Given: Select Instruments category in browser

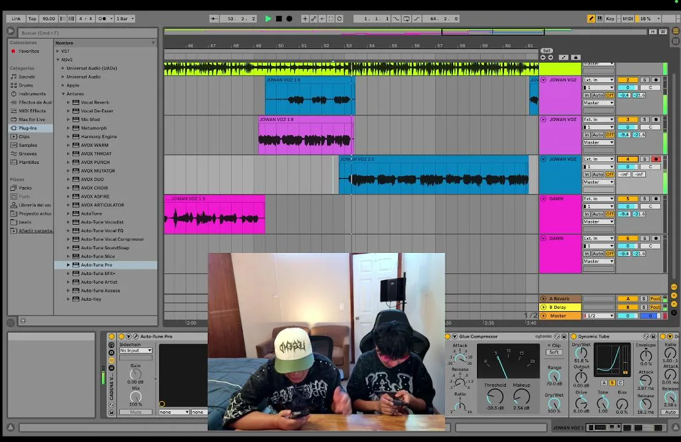Looking at the screenshot, I should (32, 94).
